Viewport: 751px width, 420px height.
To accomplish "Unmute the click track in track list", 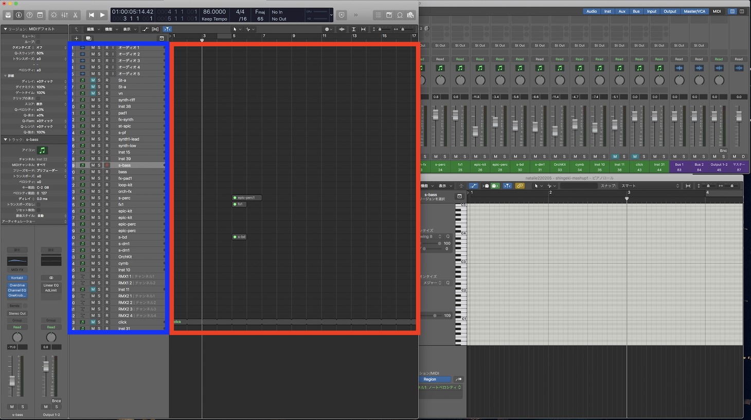I will [93, 322].
